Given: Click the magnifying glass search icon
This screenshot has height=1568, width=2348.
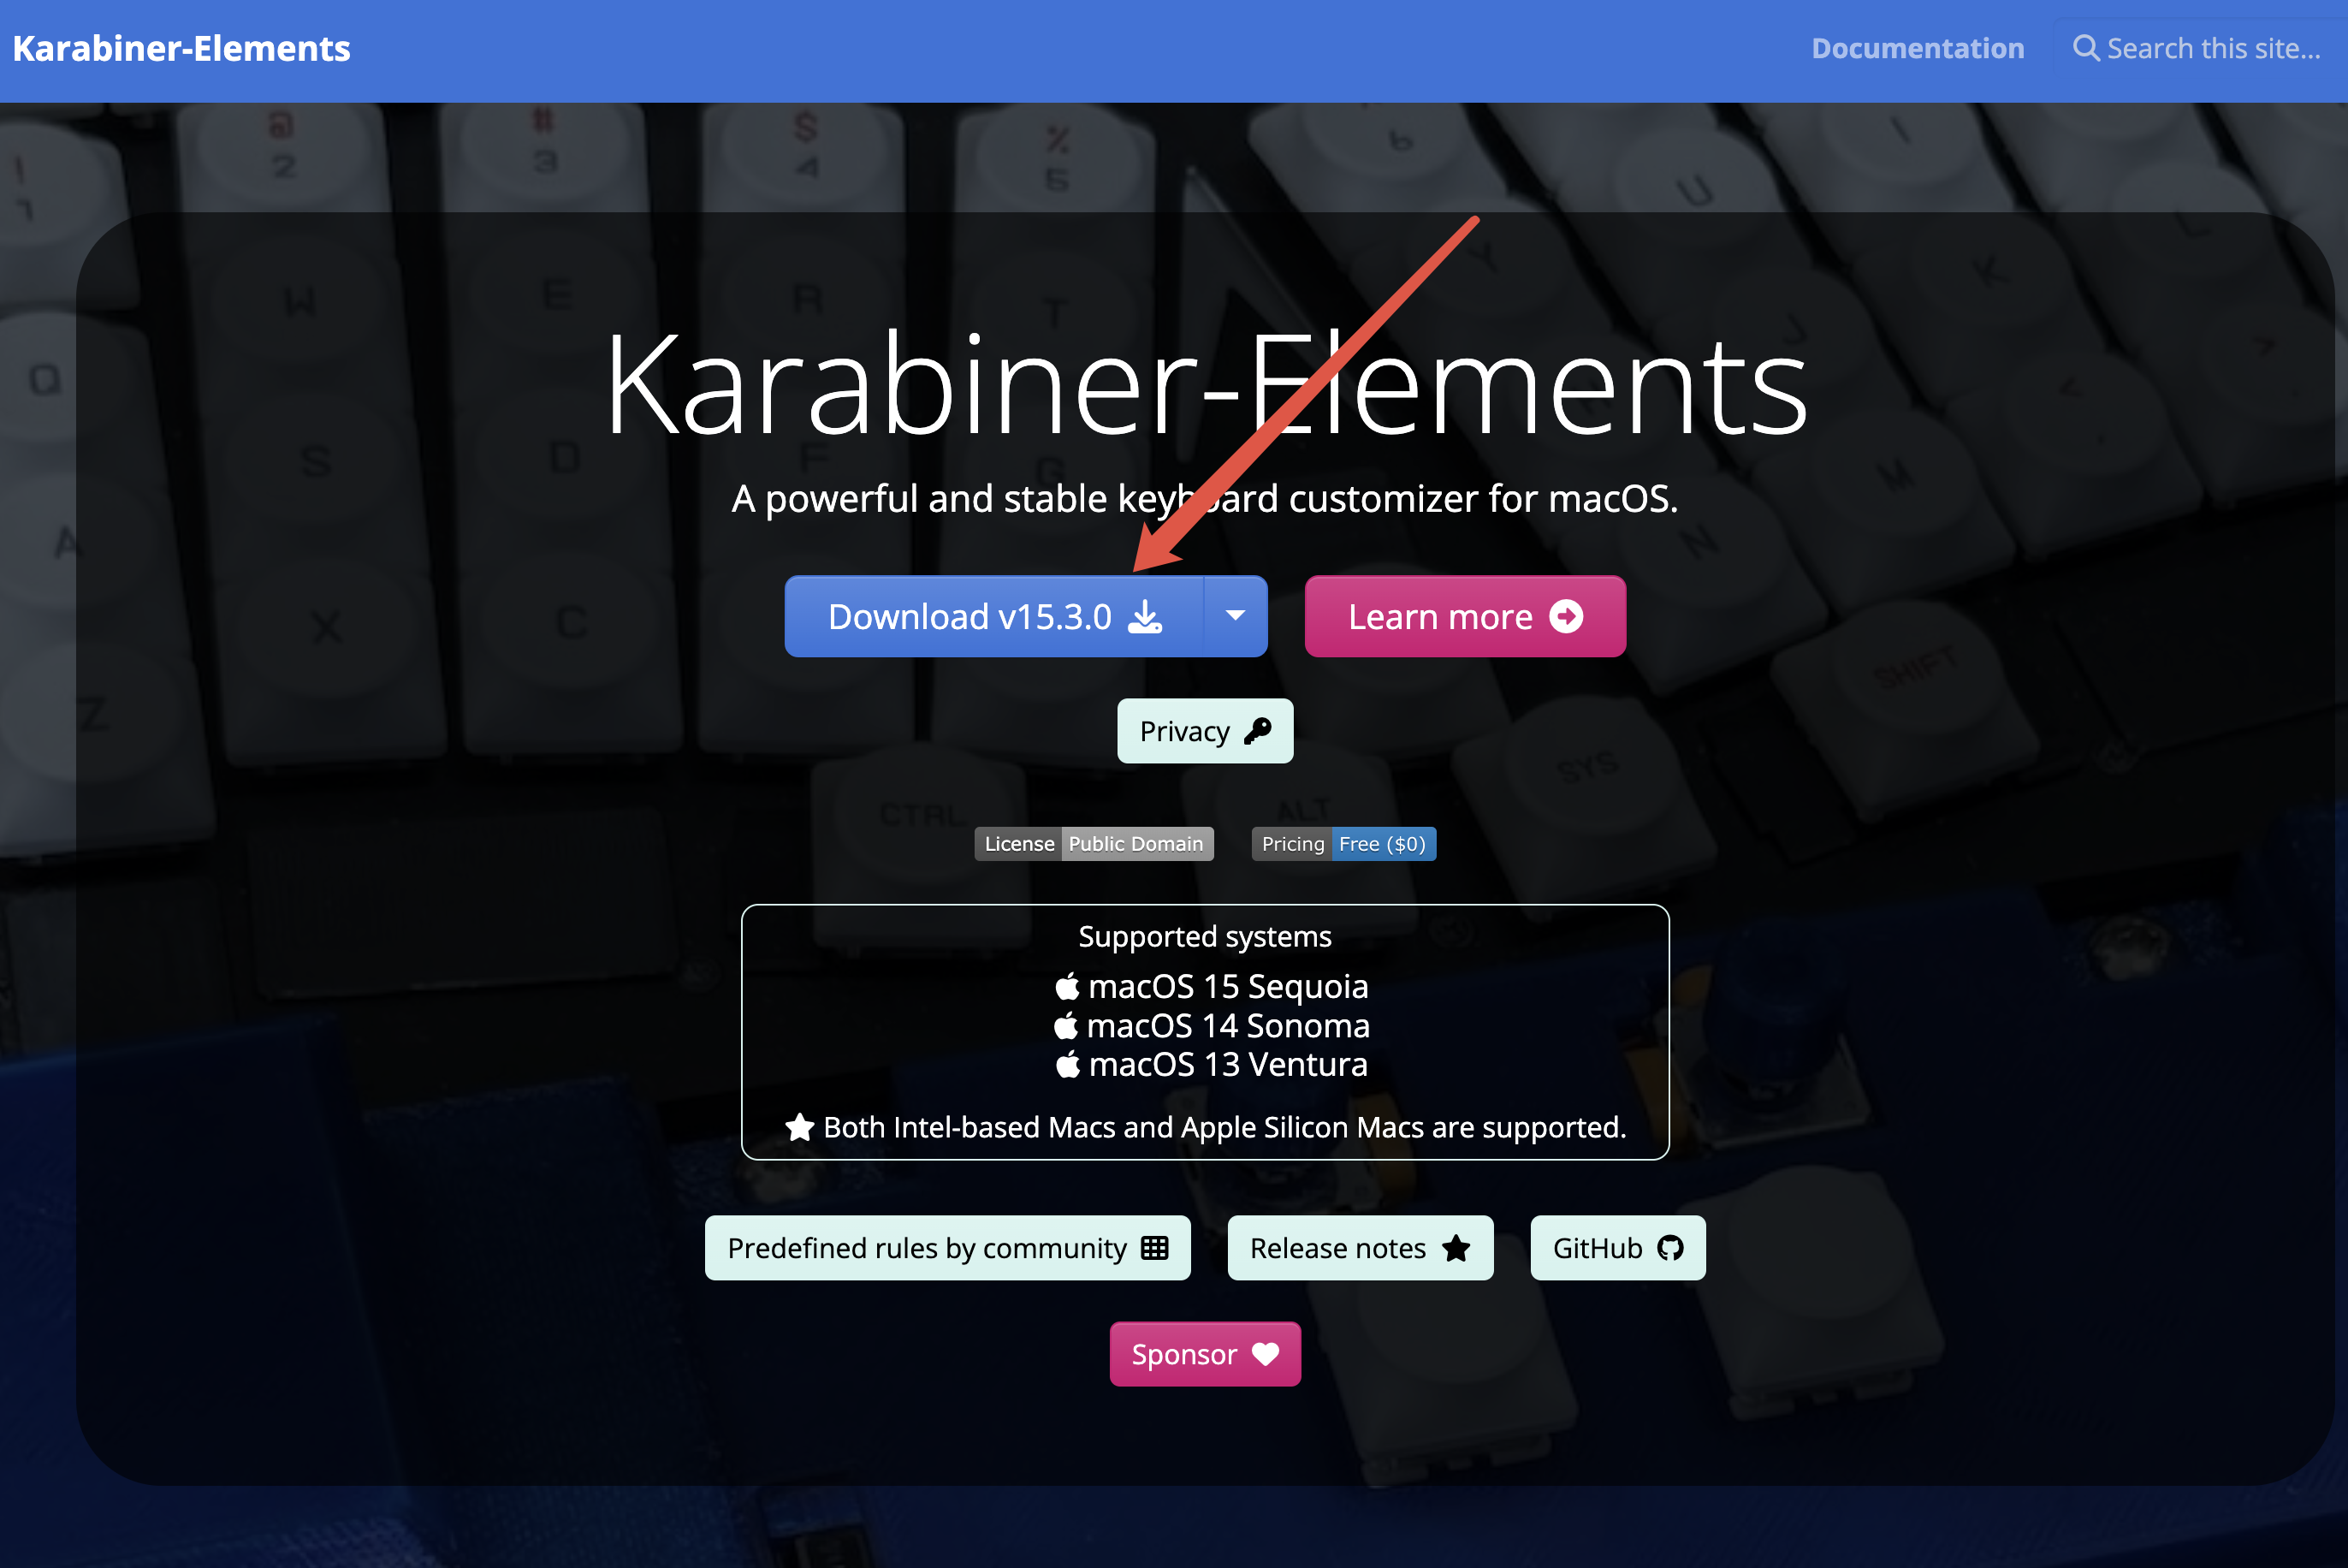Looking at the screenshot, I should coord(2085,48).
